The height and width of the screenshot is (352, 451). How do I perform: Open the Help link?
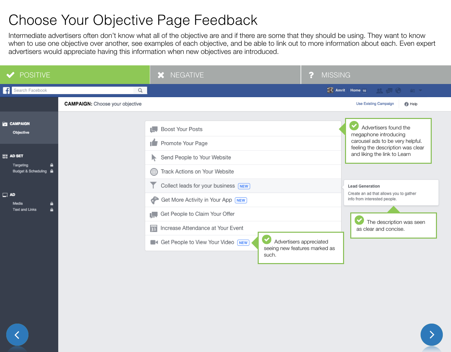pos(413,104)
